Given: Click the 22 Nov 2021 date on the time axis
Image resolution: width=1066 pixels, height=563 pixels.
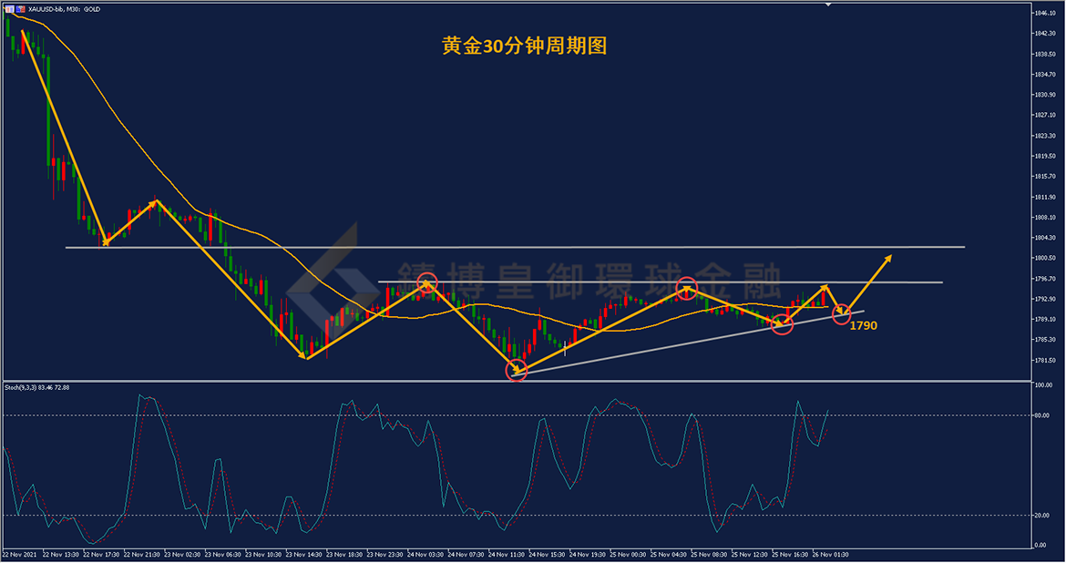Looking at the screenshot, I should (19, 554).
